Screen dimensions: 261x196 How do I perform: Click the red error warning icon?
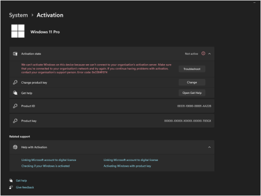203,53
